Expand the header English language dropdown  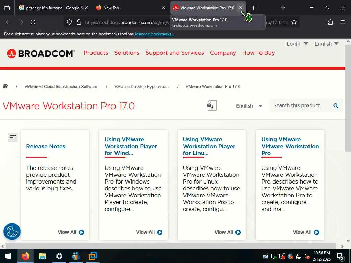pos(326,44)
